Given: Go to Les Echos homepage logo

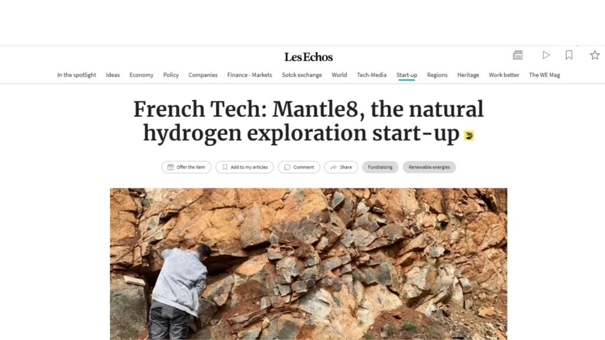Looking at the screenshot, I should point(308,57).
